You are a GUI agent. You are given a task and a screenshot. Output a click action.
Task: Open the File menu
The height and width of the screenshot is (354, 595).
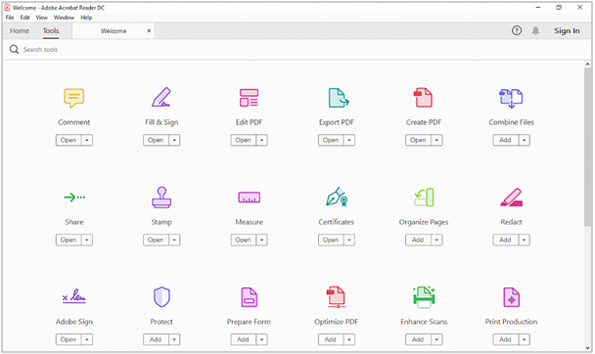click(10, 18)
